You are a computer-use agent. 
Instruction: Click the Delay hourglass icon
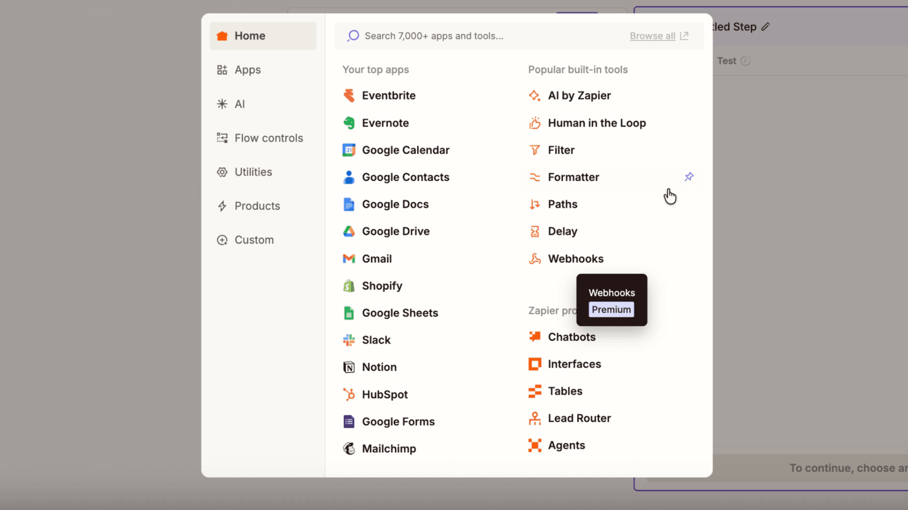pos(535,231)
